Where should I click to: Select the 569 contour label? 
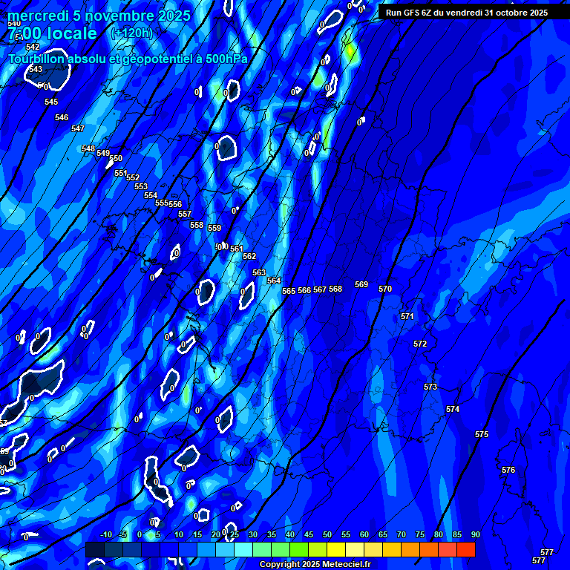pyautogui.click(x=361, y=284)
